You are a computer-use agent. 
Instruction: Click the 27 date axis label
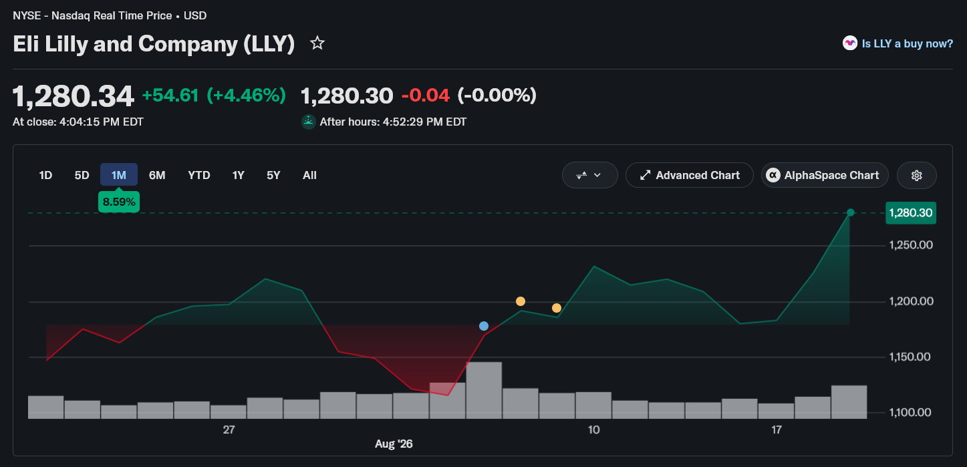click(229, 430)
